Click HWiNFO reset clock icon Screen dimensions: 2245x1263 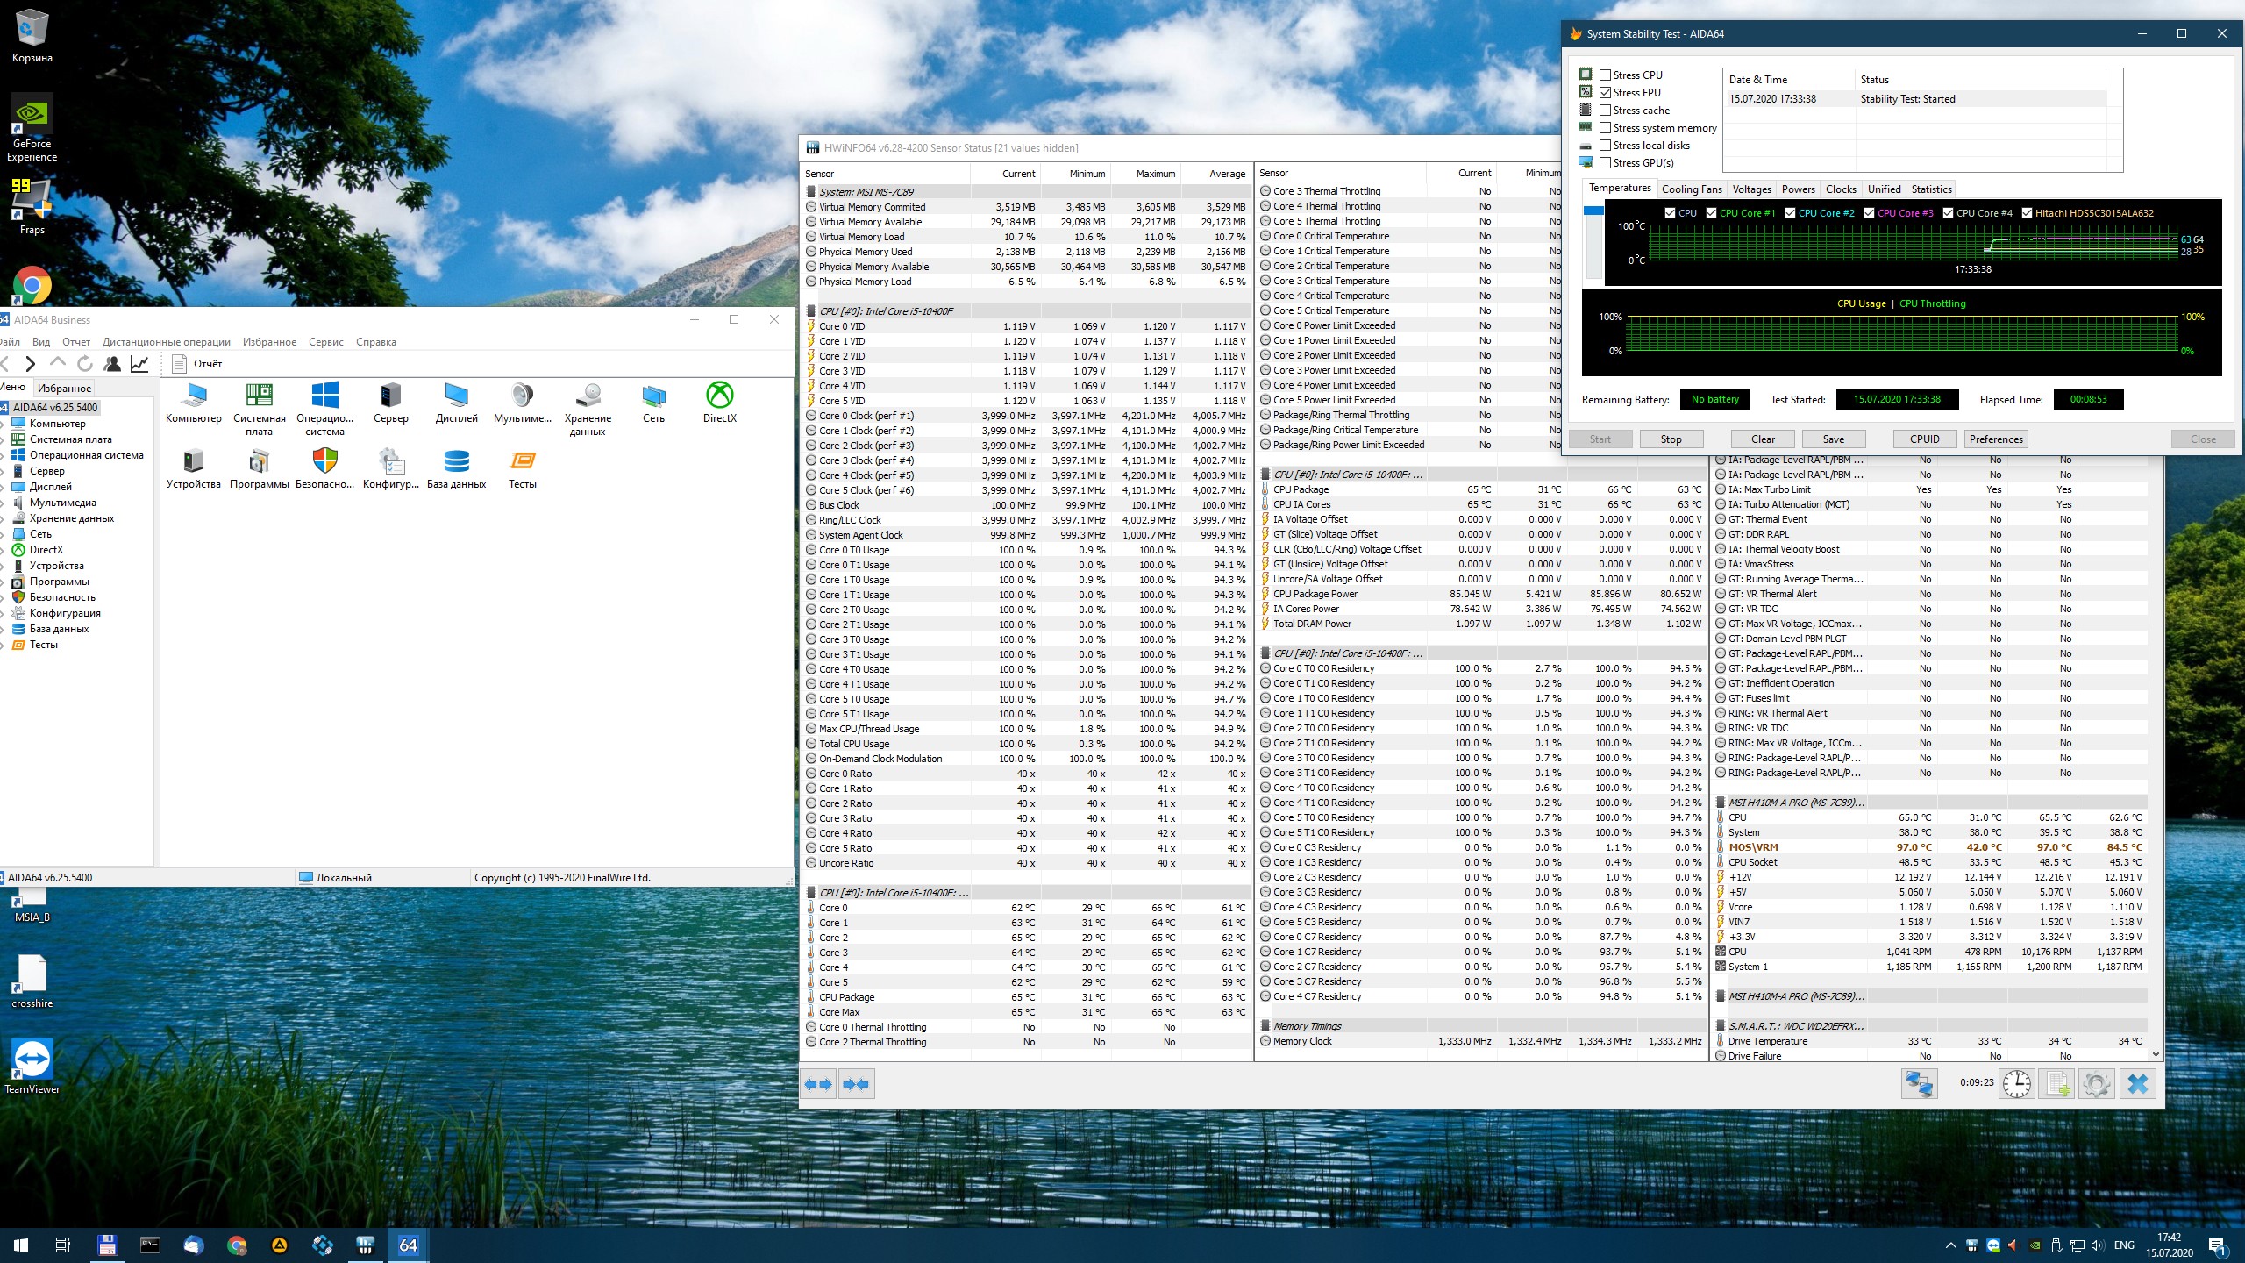(2017, 1083)
